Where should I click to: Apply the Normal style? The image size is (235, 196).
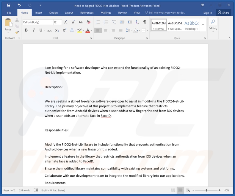tap(159, 25)
